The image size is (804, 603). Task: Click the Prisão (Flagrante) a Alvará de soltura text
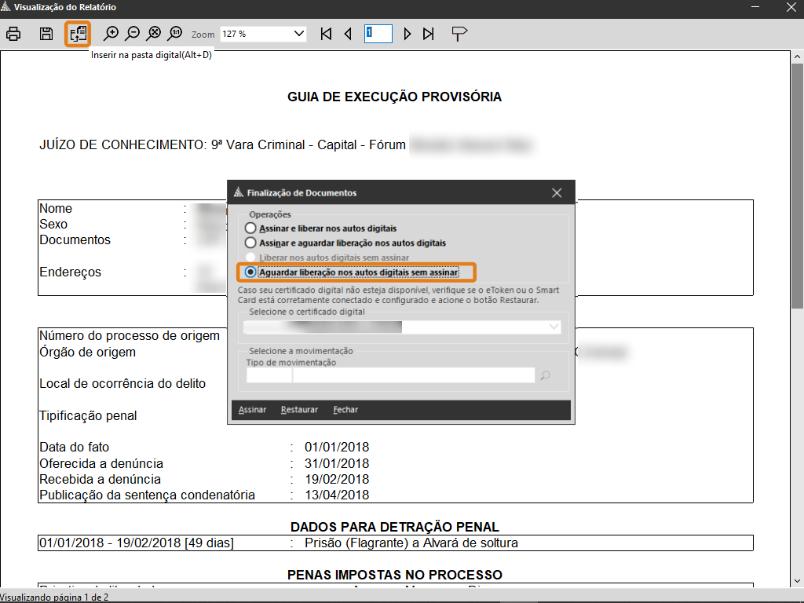tap(411, 543)
